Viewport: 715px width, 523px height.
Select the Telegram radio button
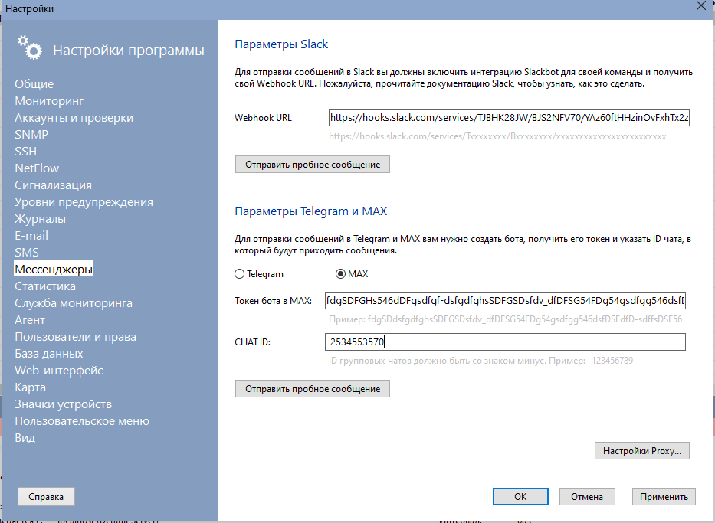(240, 274)
